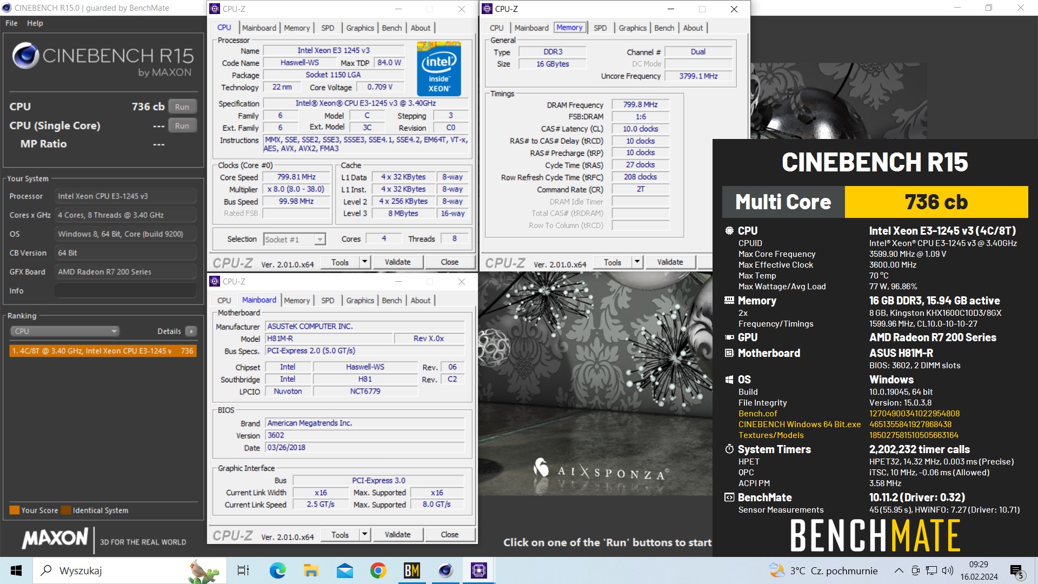Click the search magnifier in taskbar

[x=47, y=570]
